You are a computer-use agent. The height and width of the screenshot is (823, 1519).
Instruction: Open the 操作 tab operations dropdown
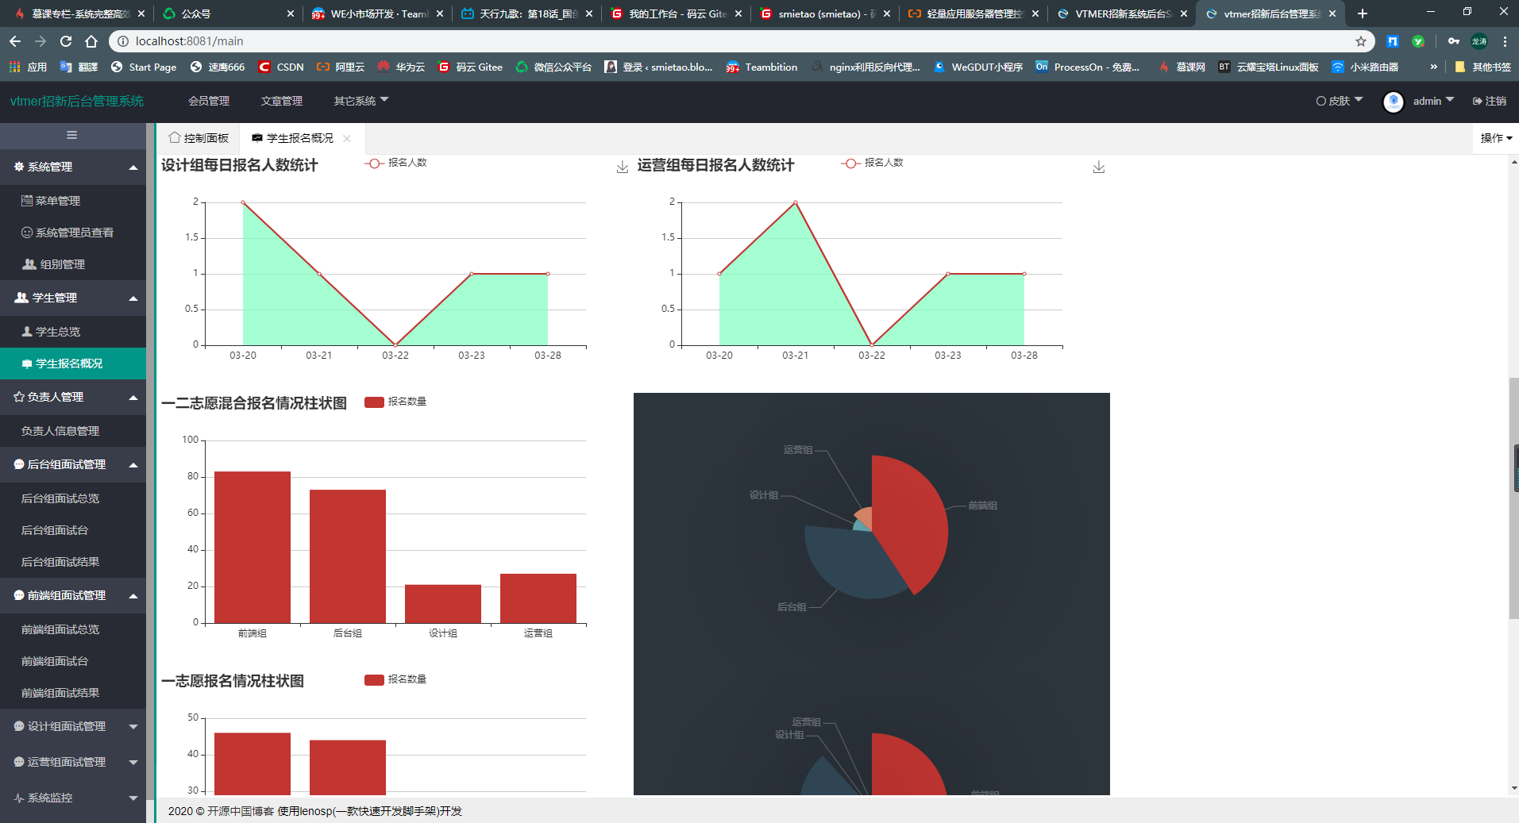point(1496,138)
